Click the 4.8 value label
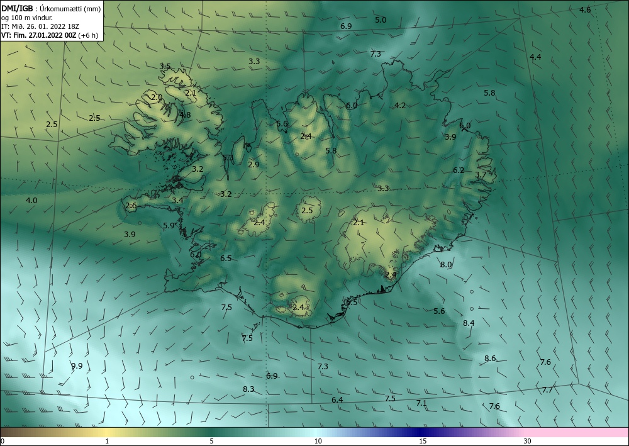Viewport: 629px width, 446px height. click(186, 115)
